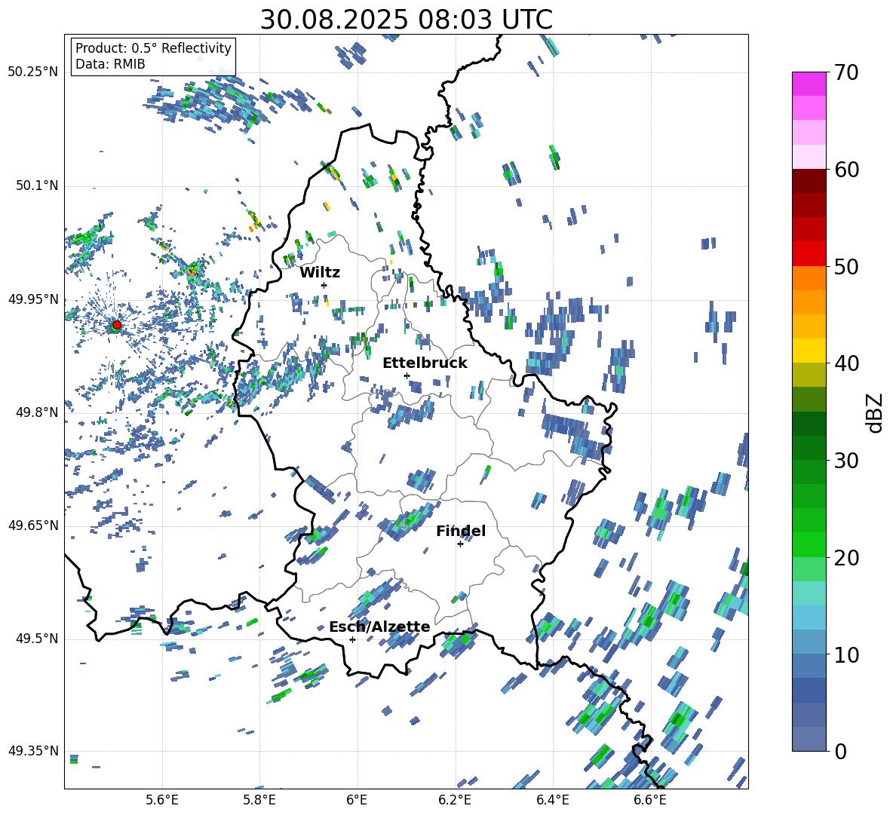
Task: Click the latitude label 49.35°N
Action: (34, 751)
